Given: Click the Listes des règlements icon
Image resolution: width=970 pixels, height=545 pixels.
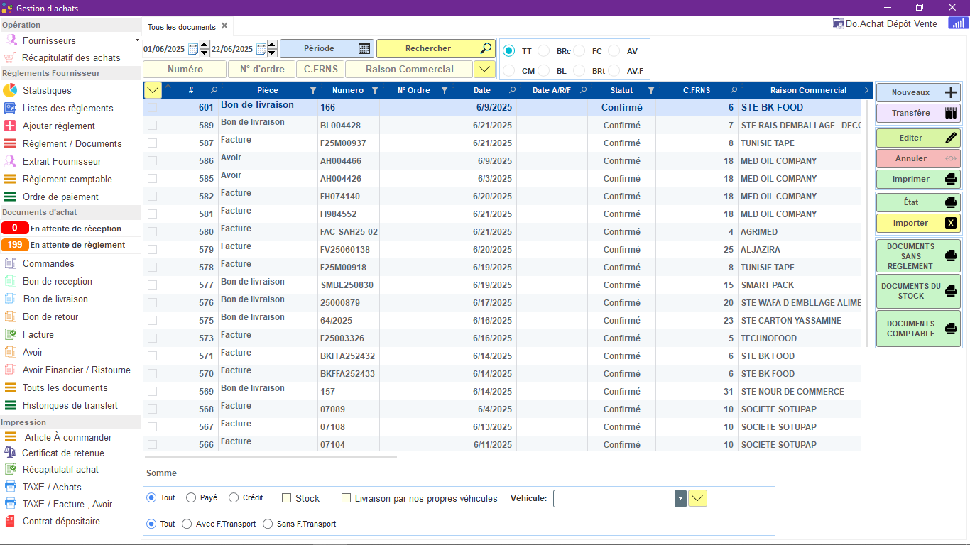Looking at the screenshot, I should 10,108.
